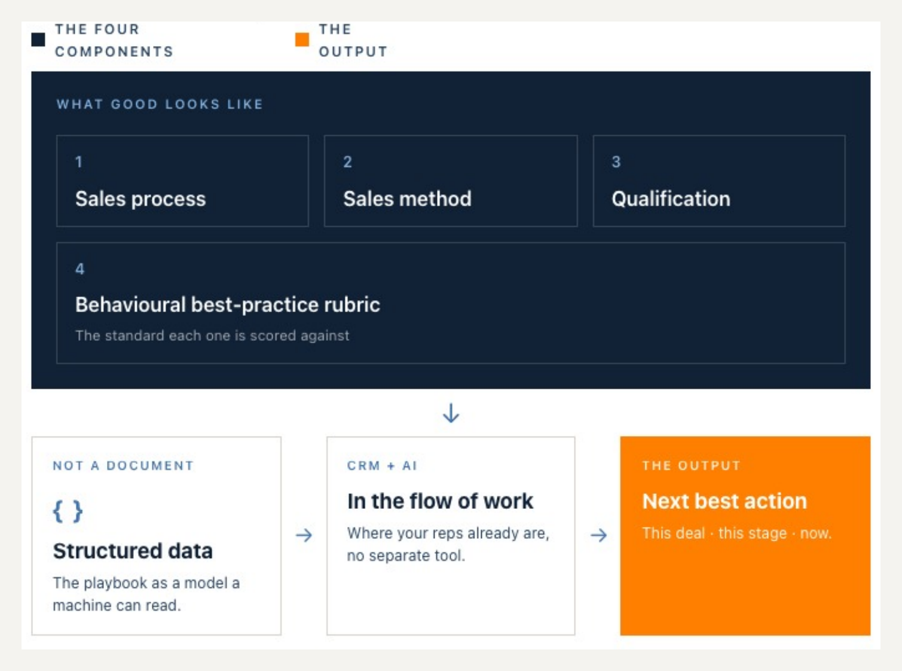Click the number 2 on Sales method card

tap(347, 162)
